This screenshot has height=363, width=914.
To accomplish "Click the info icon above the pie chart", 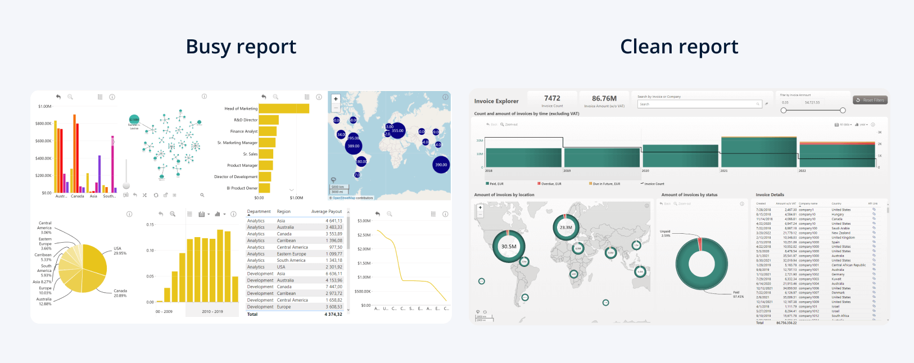I will coord(129,214).
